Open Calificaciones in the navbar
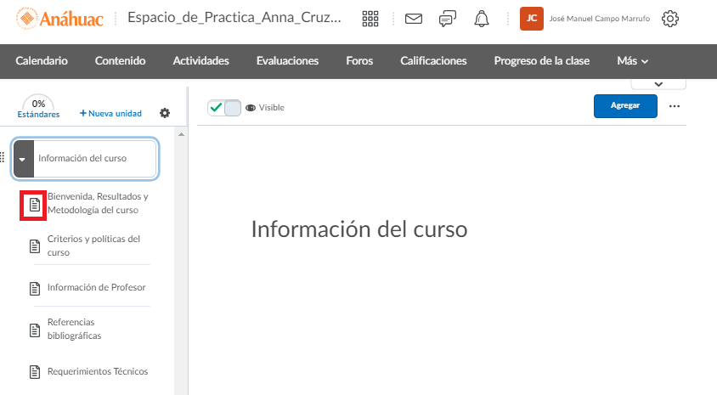This screenshot has height=395, width=717. click(433, 61)
